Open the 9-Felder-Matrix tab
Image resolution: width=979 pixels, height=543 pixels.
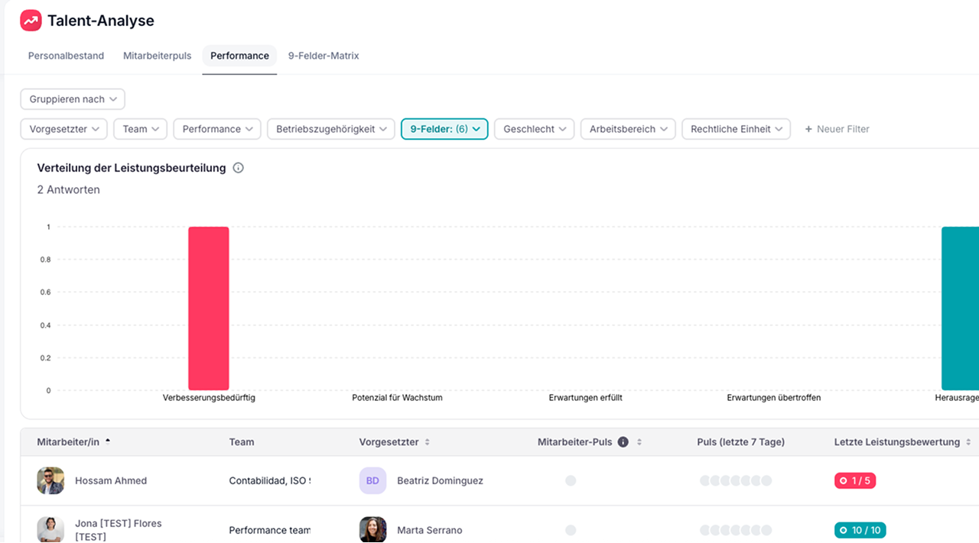click(324, 56)
